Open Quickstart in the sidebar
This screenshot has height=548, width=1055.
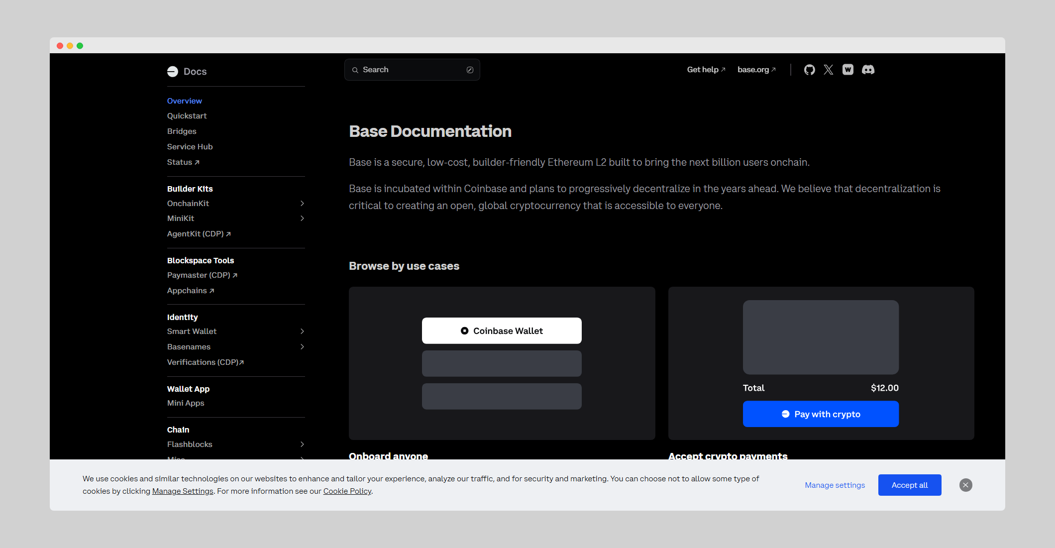(x=187, y=116)
